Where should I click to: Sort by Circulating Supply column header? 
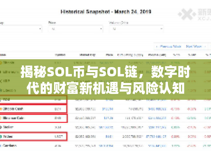point(130,55)
